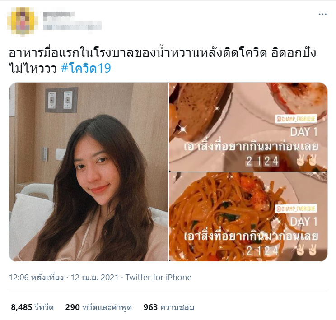The width and height of the screenshot is (336, 320).
Task: Open the top-right bread dish photo
Action: click(x=248, y=127)
